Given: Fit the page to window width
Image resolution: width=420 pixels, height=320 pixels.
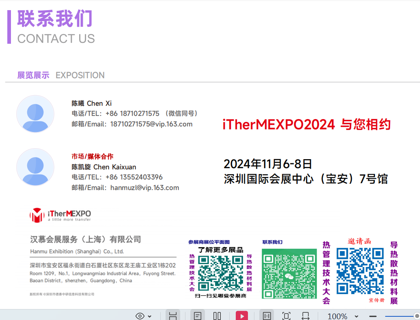Looking at the screenshot, I should click(x=305, y=316).
